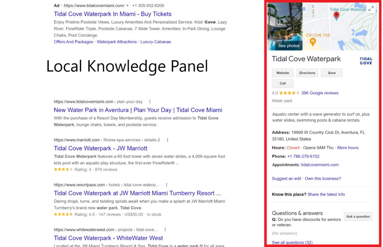Expand the map with the fullscreen arrow icon
The image size is (383, 247).
tap(371, 9)
